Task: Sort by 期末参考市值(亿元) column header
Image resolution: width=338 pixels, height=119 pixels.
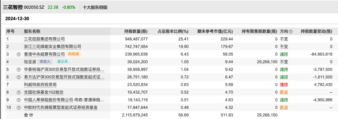Action: point(215,32)
